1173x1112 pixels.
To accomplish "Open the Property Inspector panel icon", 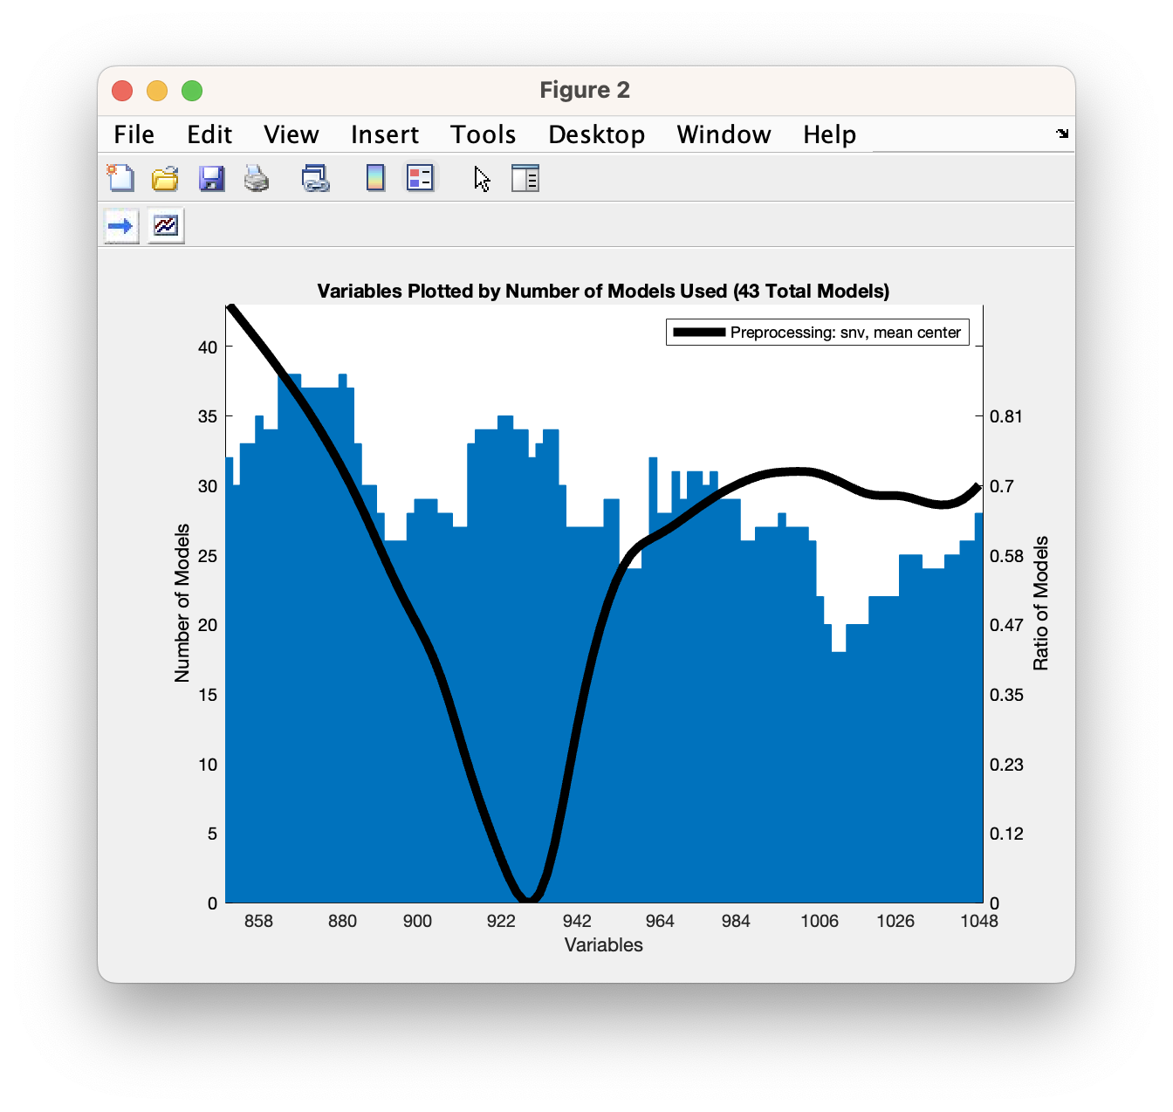I will coord(525,178).
